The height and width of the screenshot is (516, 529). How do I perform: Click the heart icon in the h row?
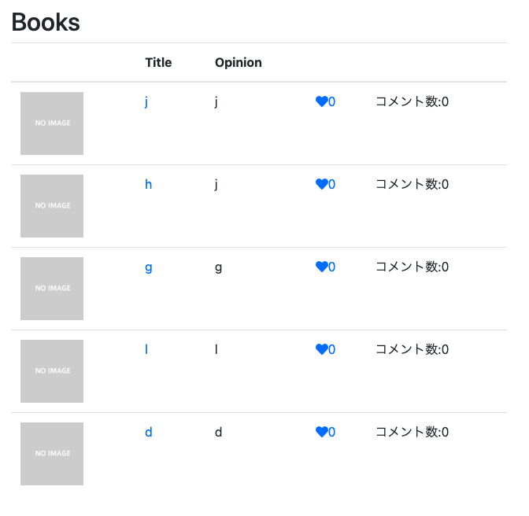coord(322,184)
